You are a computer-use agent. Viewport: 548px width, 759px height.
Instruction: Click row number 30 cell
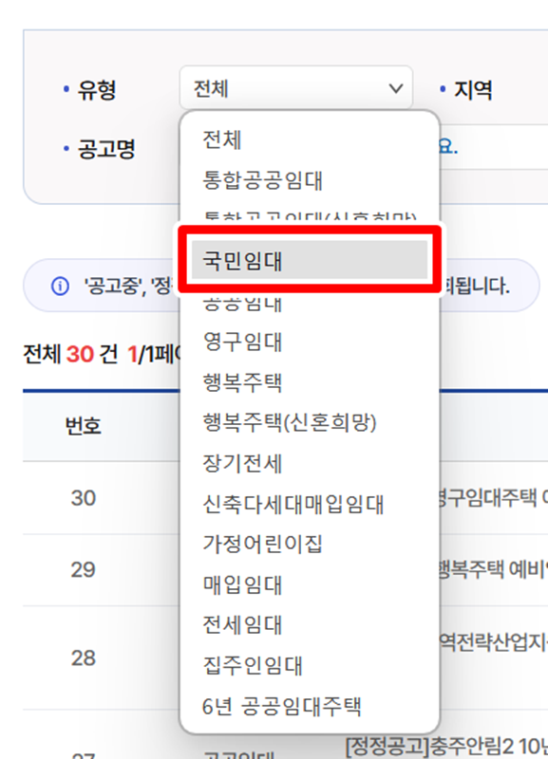(x=84, y=498)
